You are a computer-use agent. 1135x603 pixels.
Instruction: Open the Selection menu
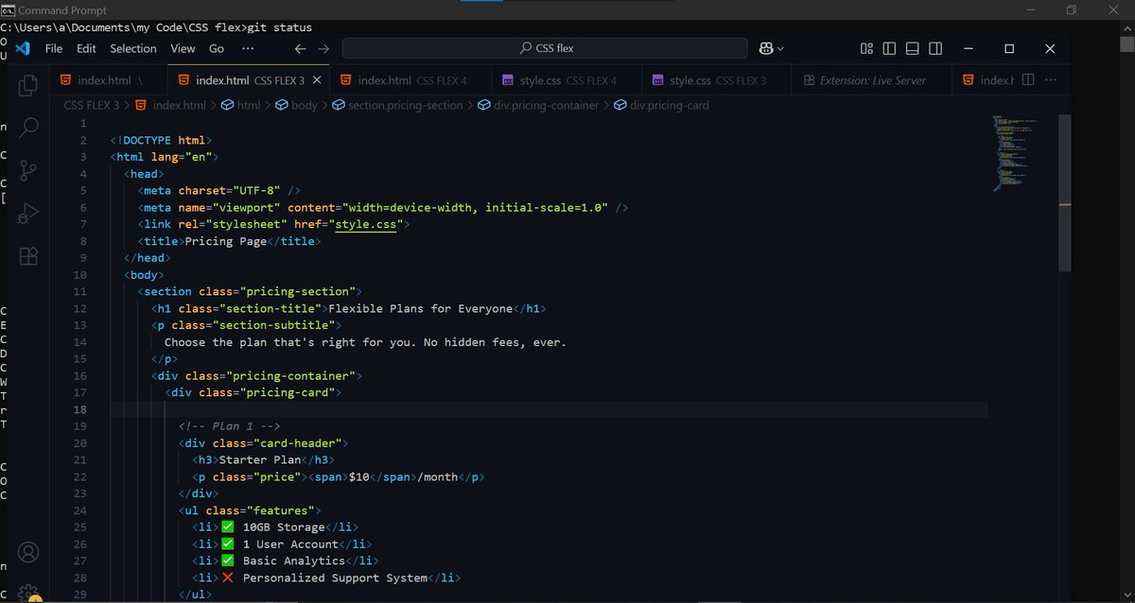[133, 48]
